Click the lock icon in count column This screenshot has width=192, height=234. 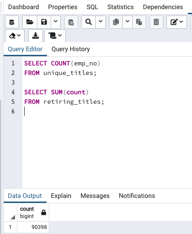coord(44,213)
